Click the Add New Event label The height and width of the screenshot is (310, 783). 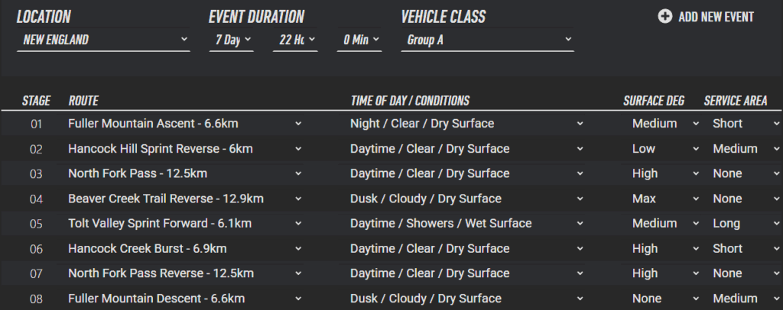coord(716,17)
